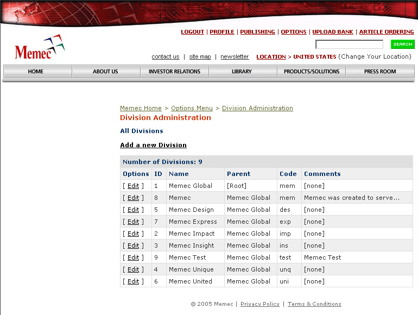Click Add a new Division
Viewport: 418px width, 315px height.
pos(153,145)
